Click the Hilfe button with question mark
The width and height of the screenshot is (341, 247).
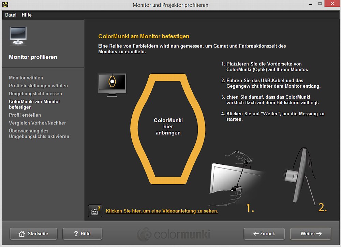click(82, 234)
